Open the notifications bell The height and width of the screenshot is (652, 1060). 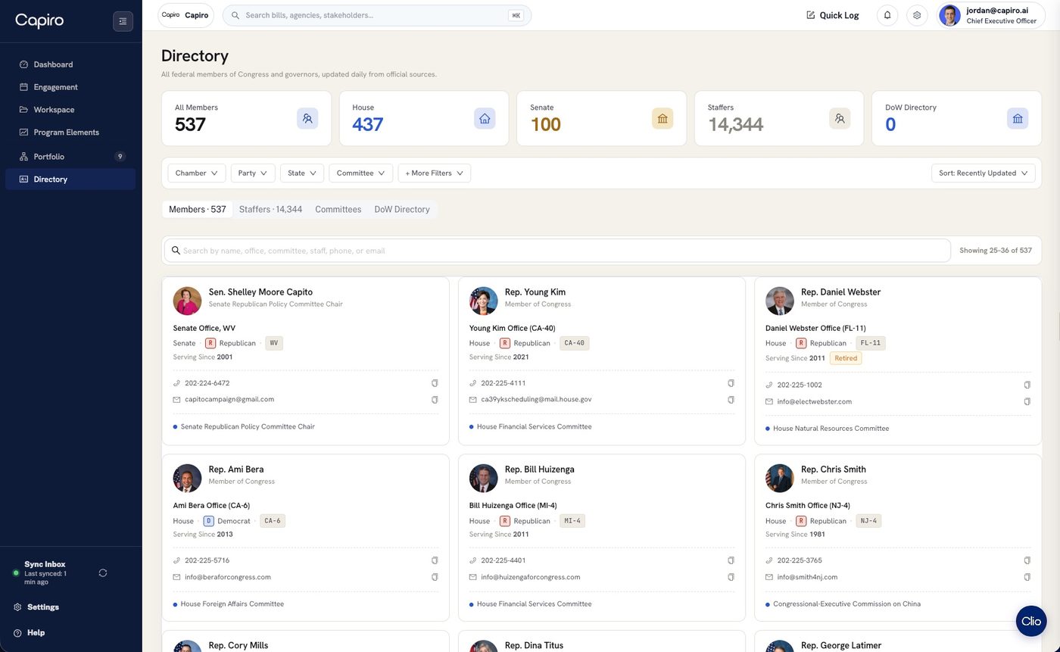point(887,15)
